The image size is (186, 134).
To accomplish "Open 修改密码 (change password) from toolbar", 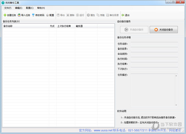I will point(33,15).
